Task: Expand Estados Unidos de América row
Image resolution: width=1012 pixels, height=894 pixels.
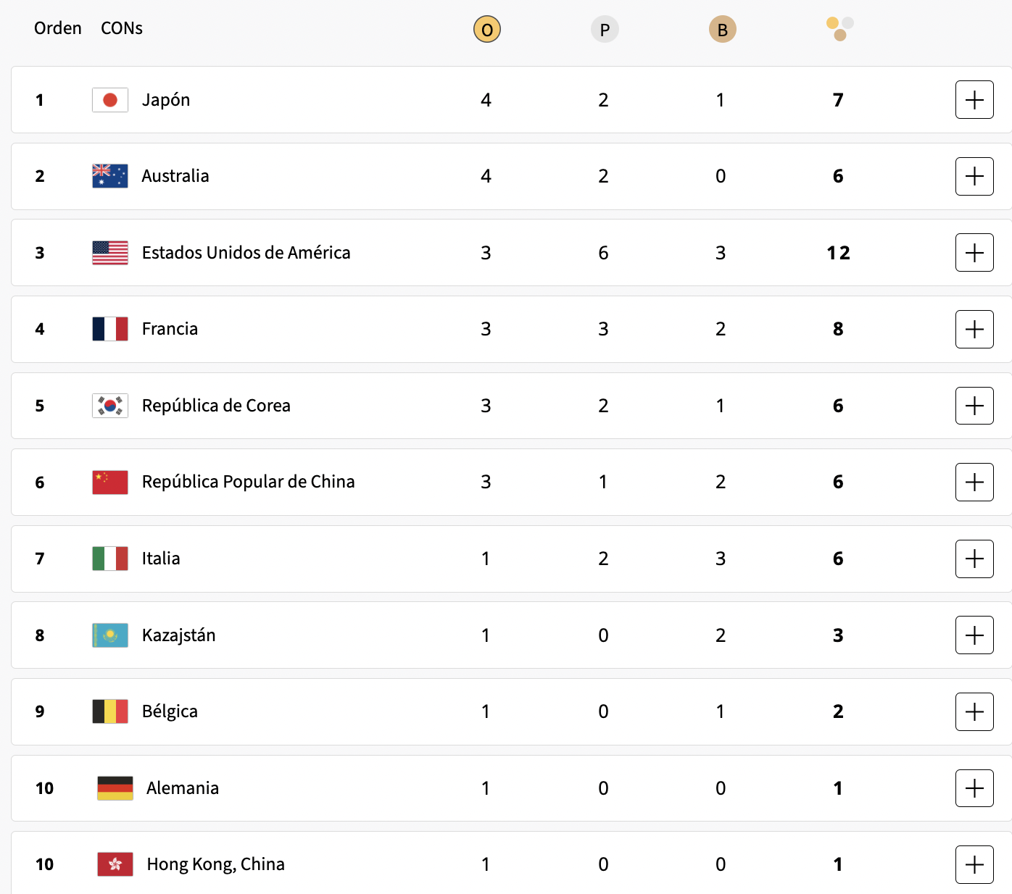Action: point(974,253)
